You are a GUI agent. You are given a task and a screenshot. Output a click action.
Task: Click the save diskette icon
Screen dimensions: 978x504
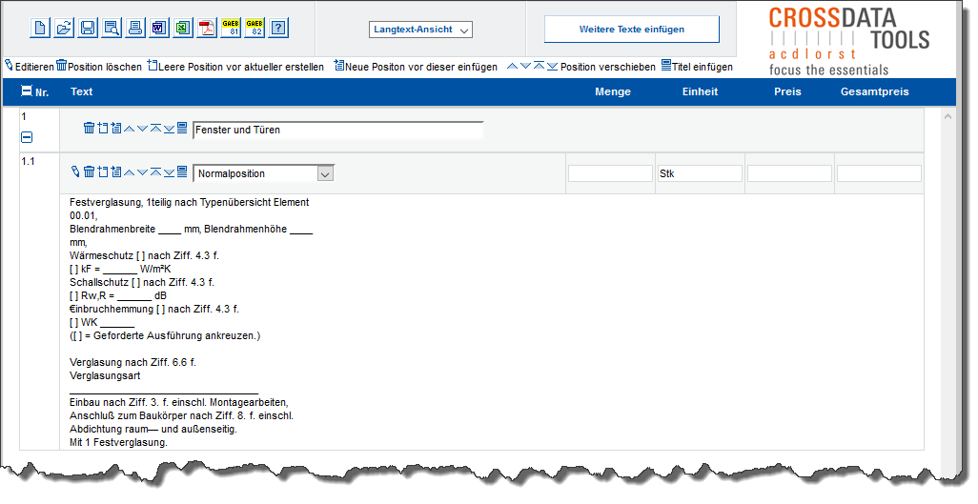click(88, 28)
